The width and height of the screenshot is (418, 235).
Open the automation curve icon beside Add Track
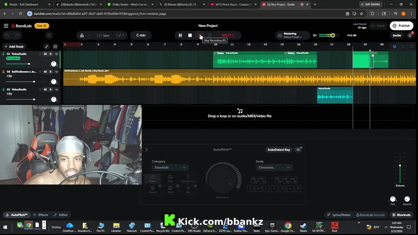click(x=46, y=47)
